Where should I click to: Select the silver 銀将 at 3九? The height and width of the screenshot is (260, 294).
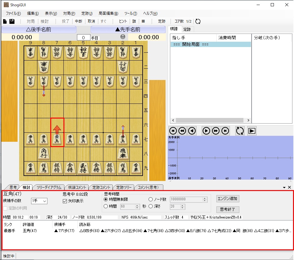(110, 168)
